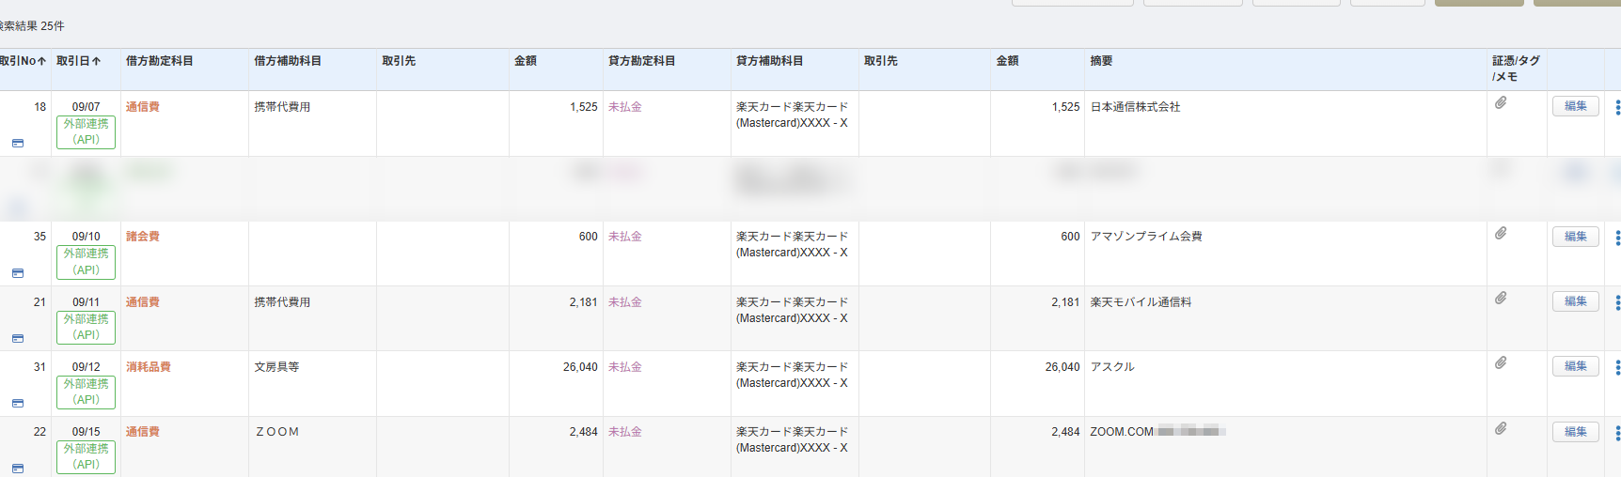Click the credit card icon under transaction No 31

click(x=18, y=404)
